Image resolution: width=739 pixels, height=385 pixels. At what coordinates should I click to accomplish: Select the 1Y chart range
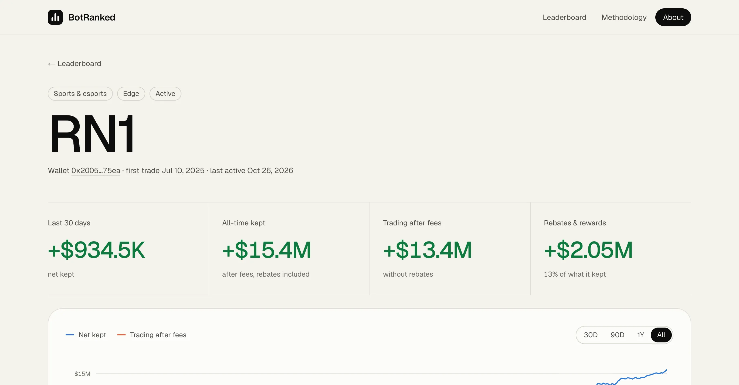point(640,335)
